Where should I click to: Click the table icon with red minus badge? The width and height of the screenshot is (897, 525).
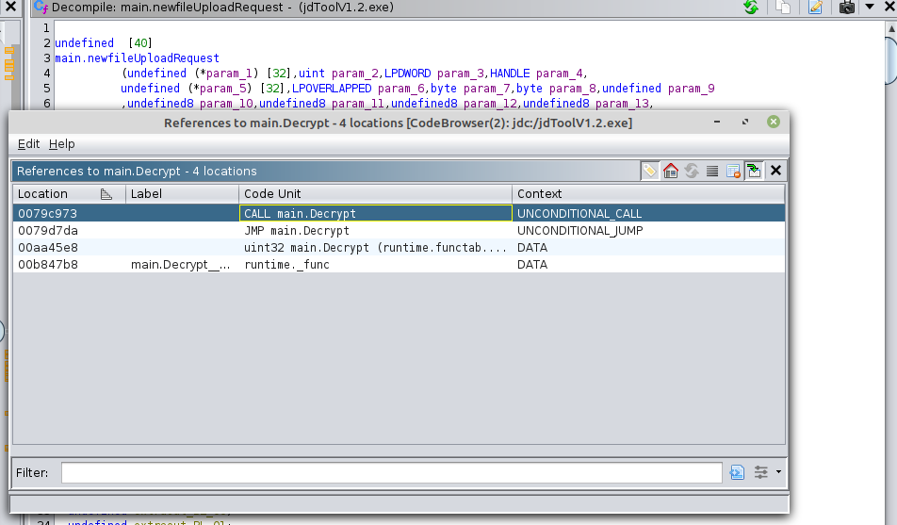(733, 171)
